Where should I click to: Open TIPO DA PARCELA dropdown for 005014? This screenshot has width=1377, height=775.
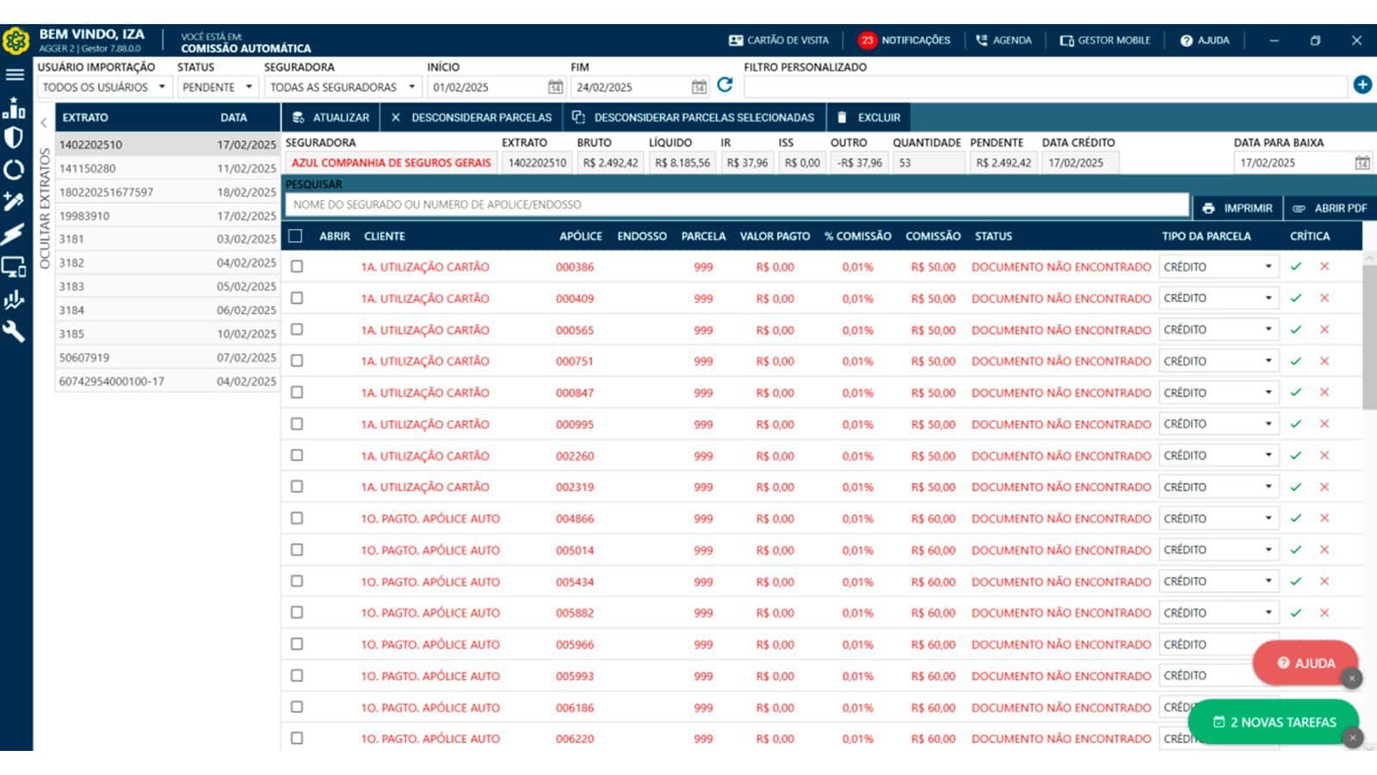pyautogui.click(x=1218, y=549)
